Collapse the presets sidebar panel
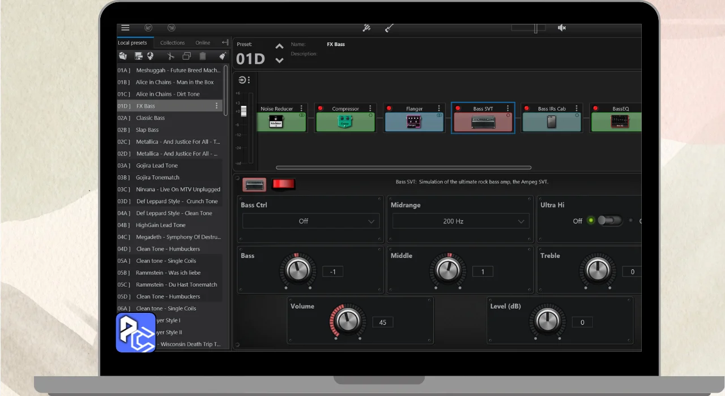 click(225, 42)
